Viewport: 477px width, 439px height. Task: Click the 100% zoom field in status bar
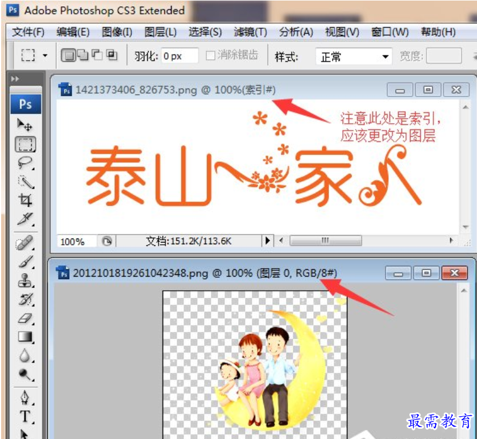tap(76, 241)
